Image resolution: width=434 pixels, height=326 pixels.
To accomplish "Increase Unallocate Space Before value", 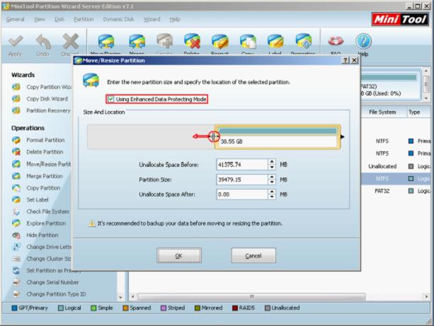I will point(272,162).
